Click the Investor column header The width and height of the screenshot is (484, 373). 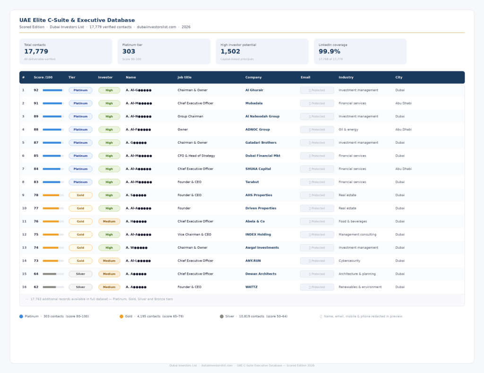[105, 78]
